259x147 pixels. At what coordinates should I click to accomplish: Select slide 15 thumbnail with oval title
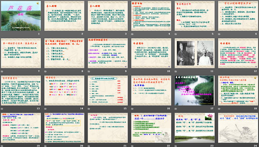108,91
